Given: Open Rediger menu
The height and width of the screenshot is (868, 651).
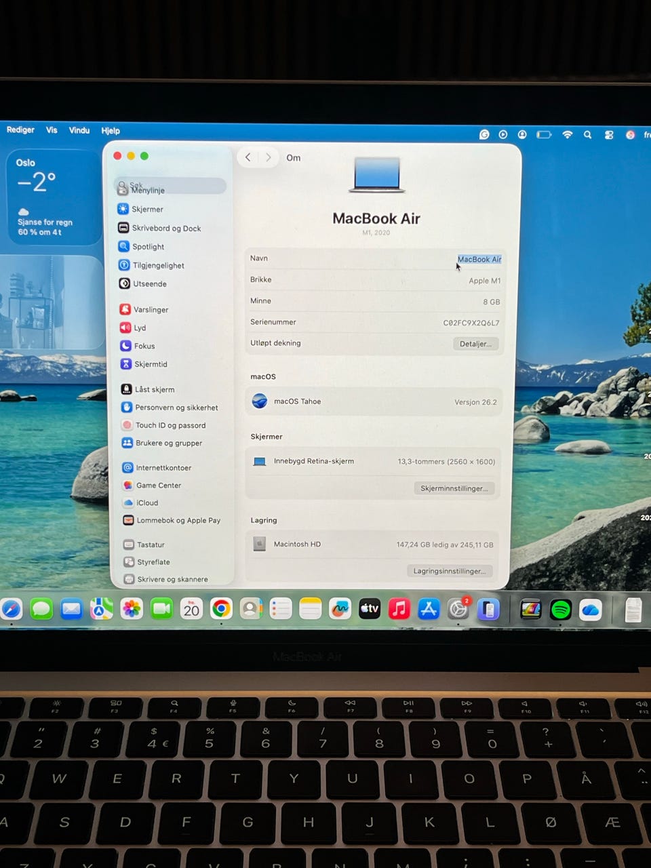Looking at the screenshot, I should tap(20, 130).
